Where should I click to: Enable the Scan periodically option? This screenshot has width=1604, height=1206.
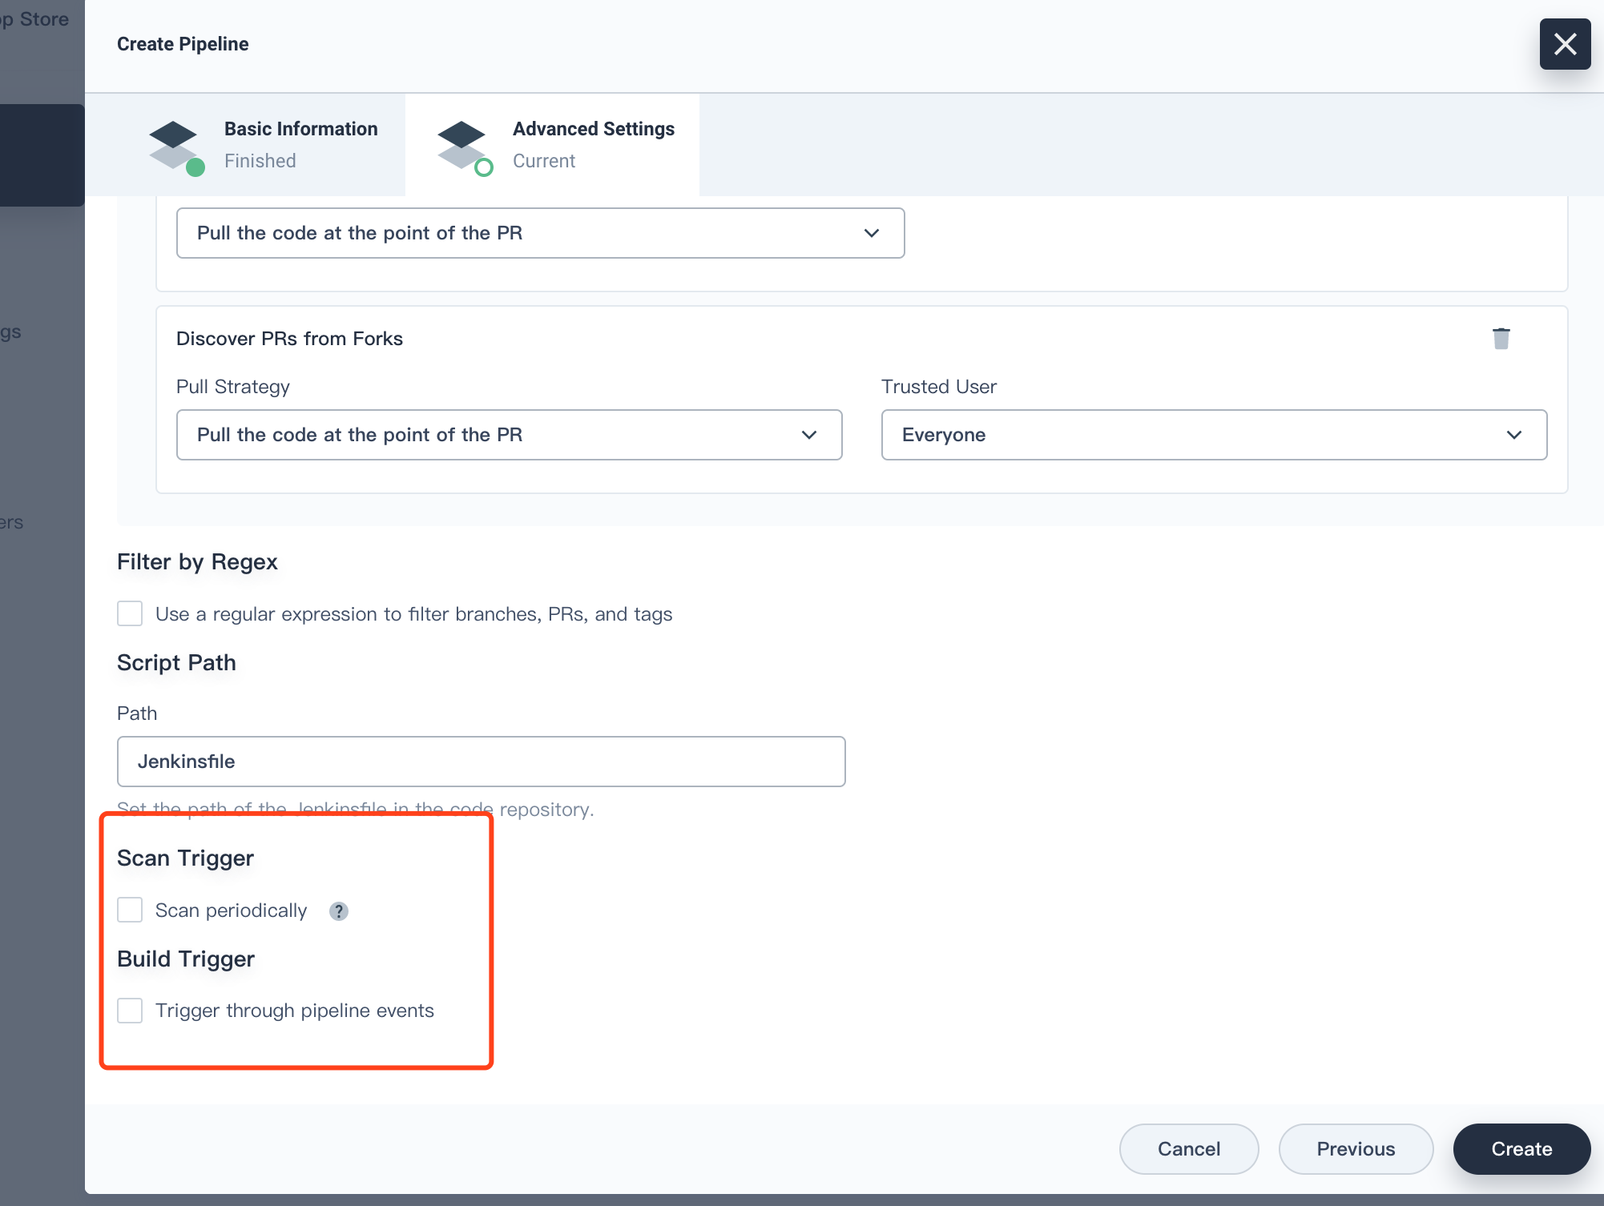pyautogui.click(x=130, y=910)
